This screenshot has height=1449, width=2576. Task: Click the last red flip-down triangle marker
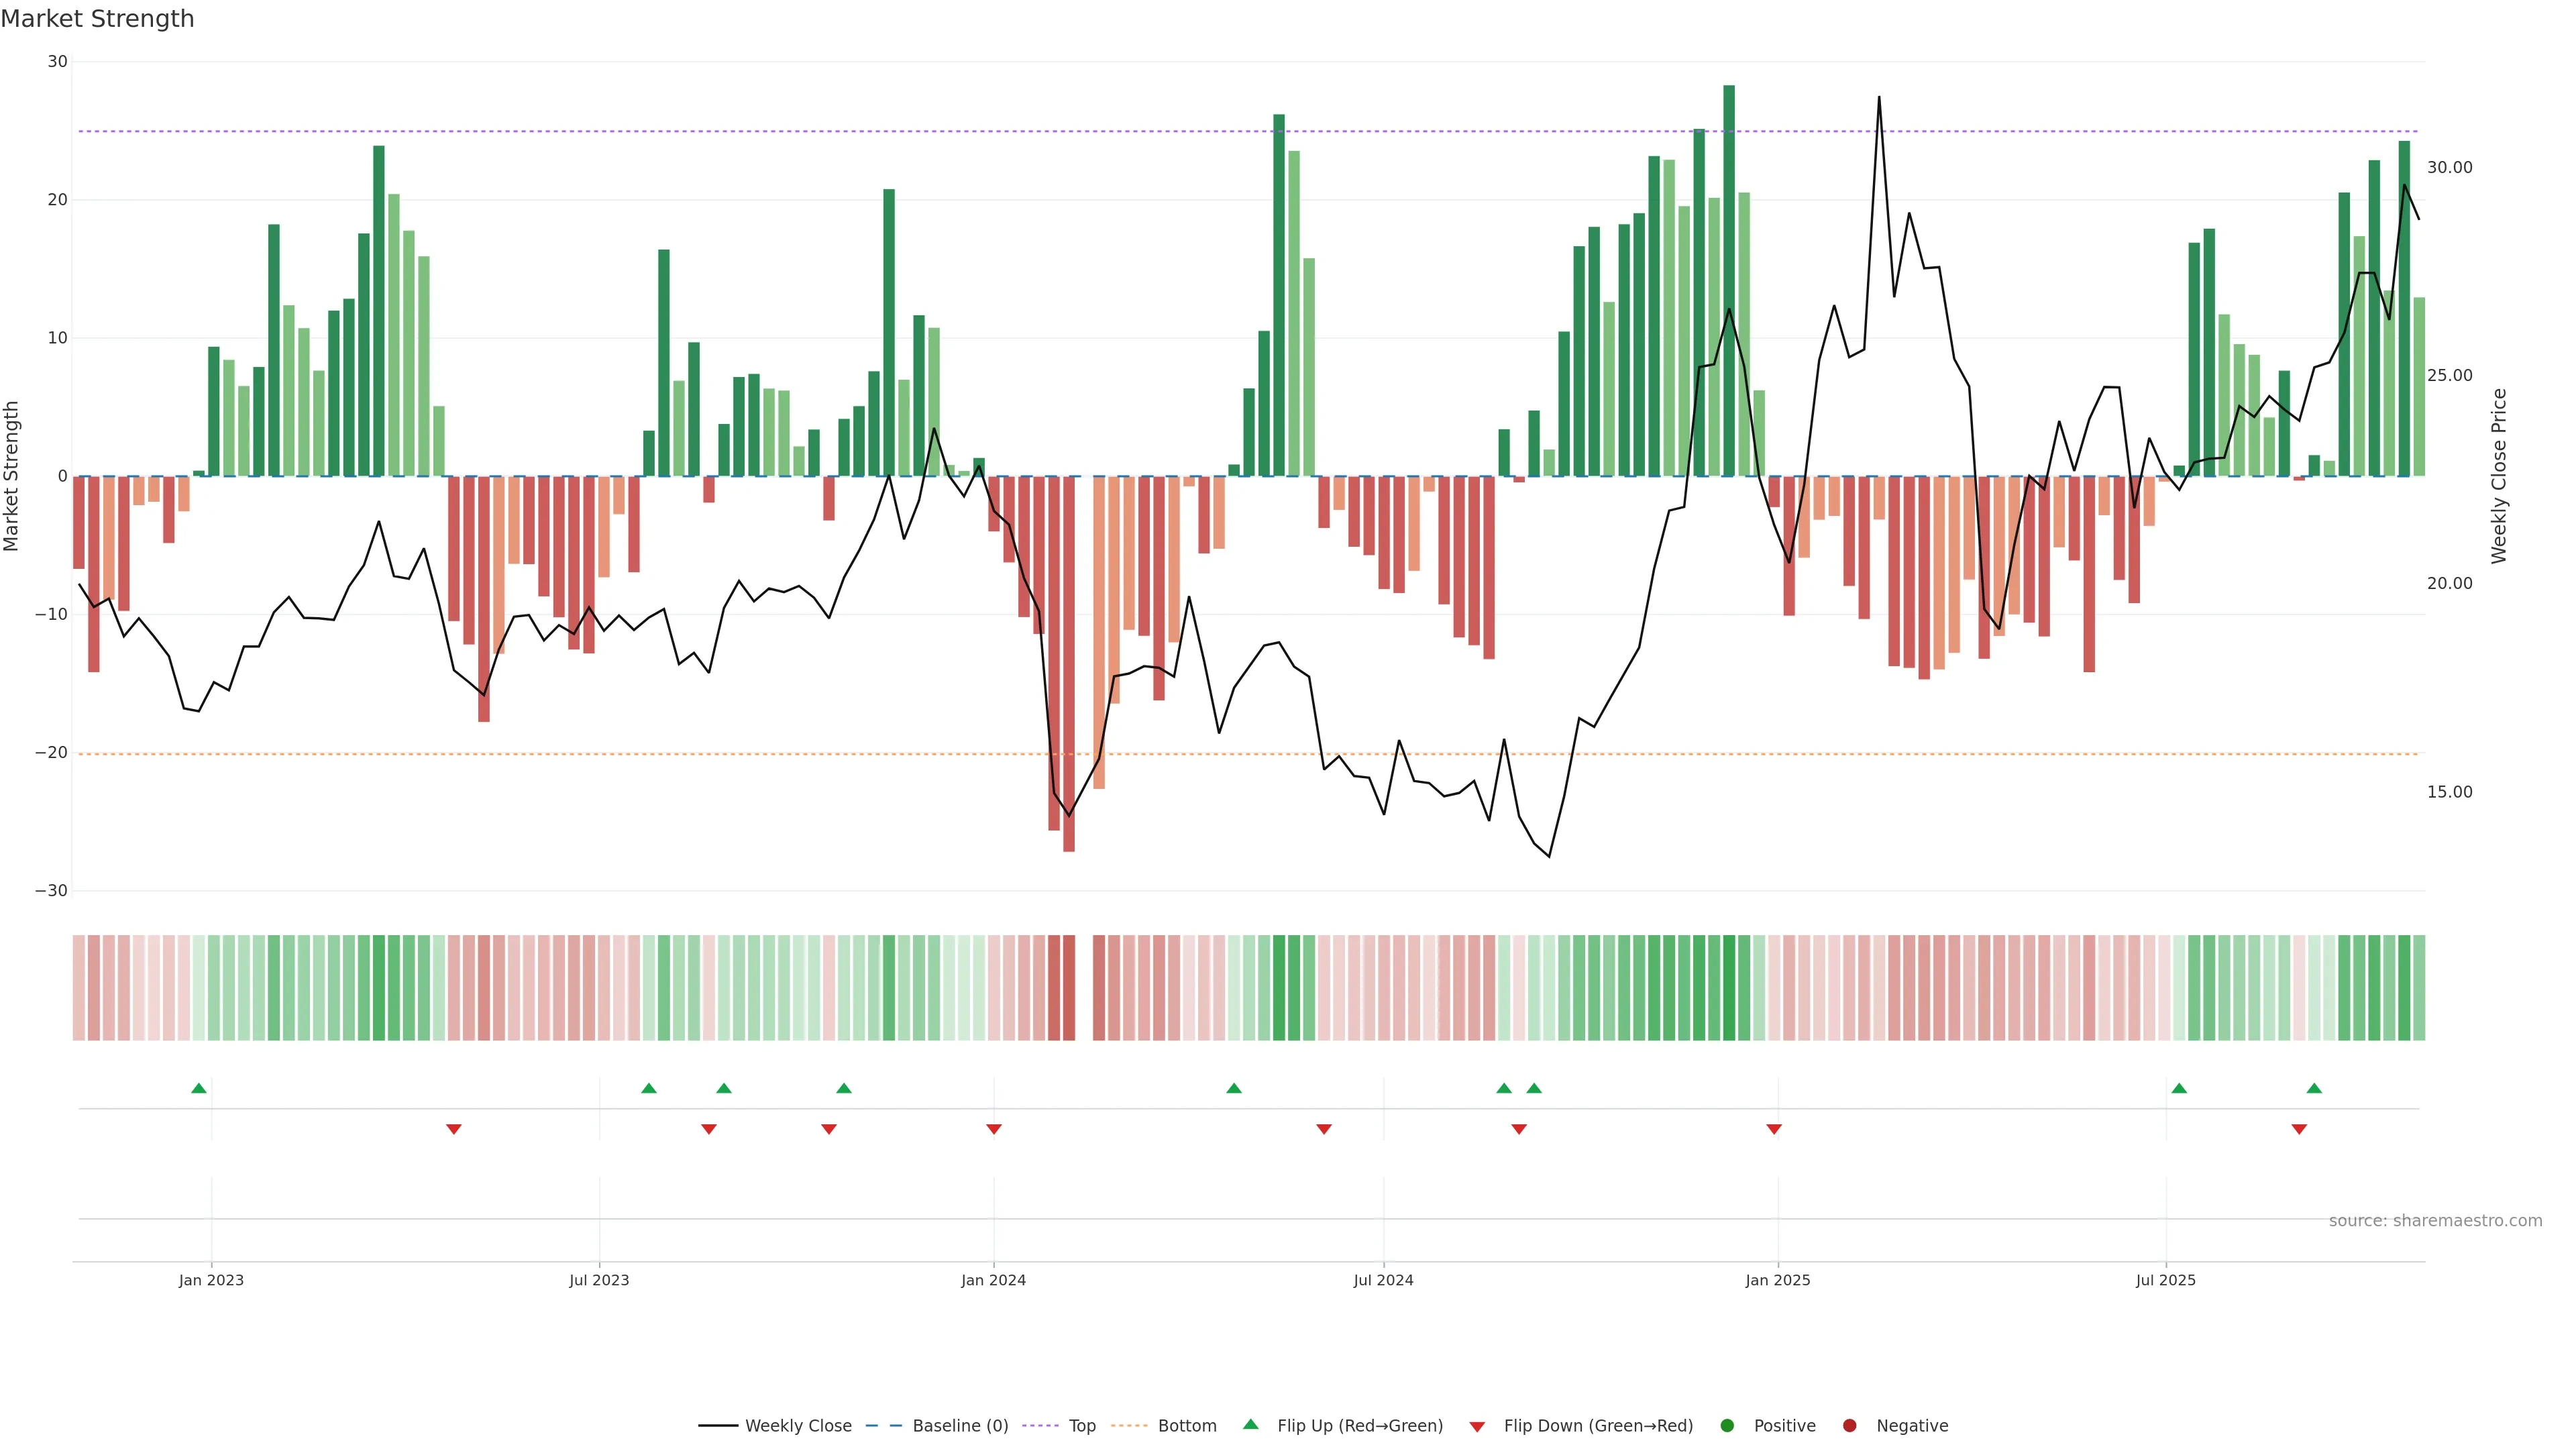[2299, 1129]
